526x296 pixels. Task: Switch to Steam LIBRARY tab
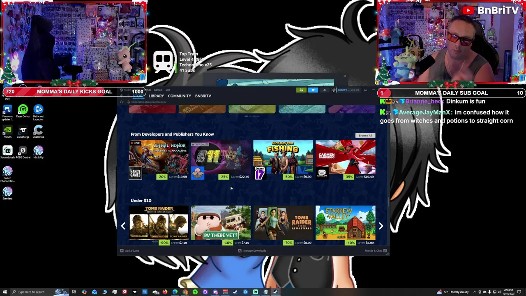click(156, 96)
